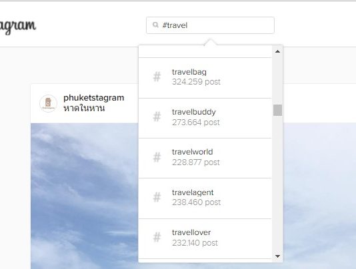Screen dimensions: 356x269
Task: Select the travelbuddy hashtag suggestion
Action: 205,118
